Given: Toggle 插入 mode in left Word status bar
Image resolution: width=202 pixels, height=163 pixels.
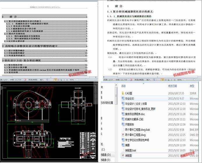Looking at the screenshot, I should [x=42, y=80].
